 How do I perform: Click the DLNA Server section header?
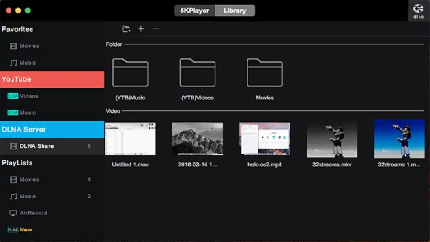click(52, 130)
